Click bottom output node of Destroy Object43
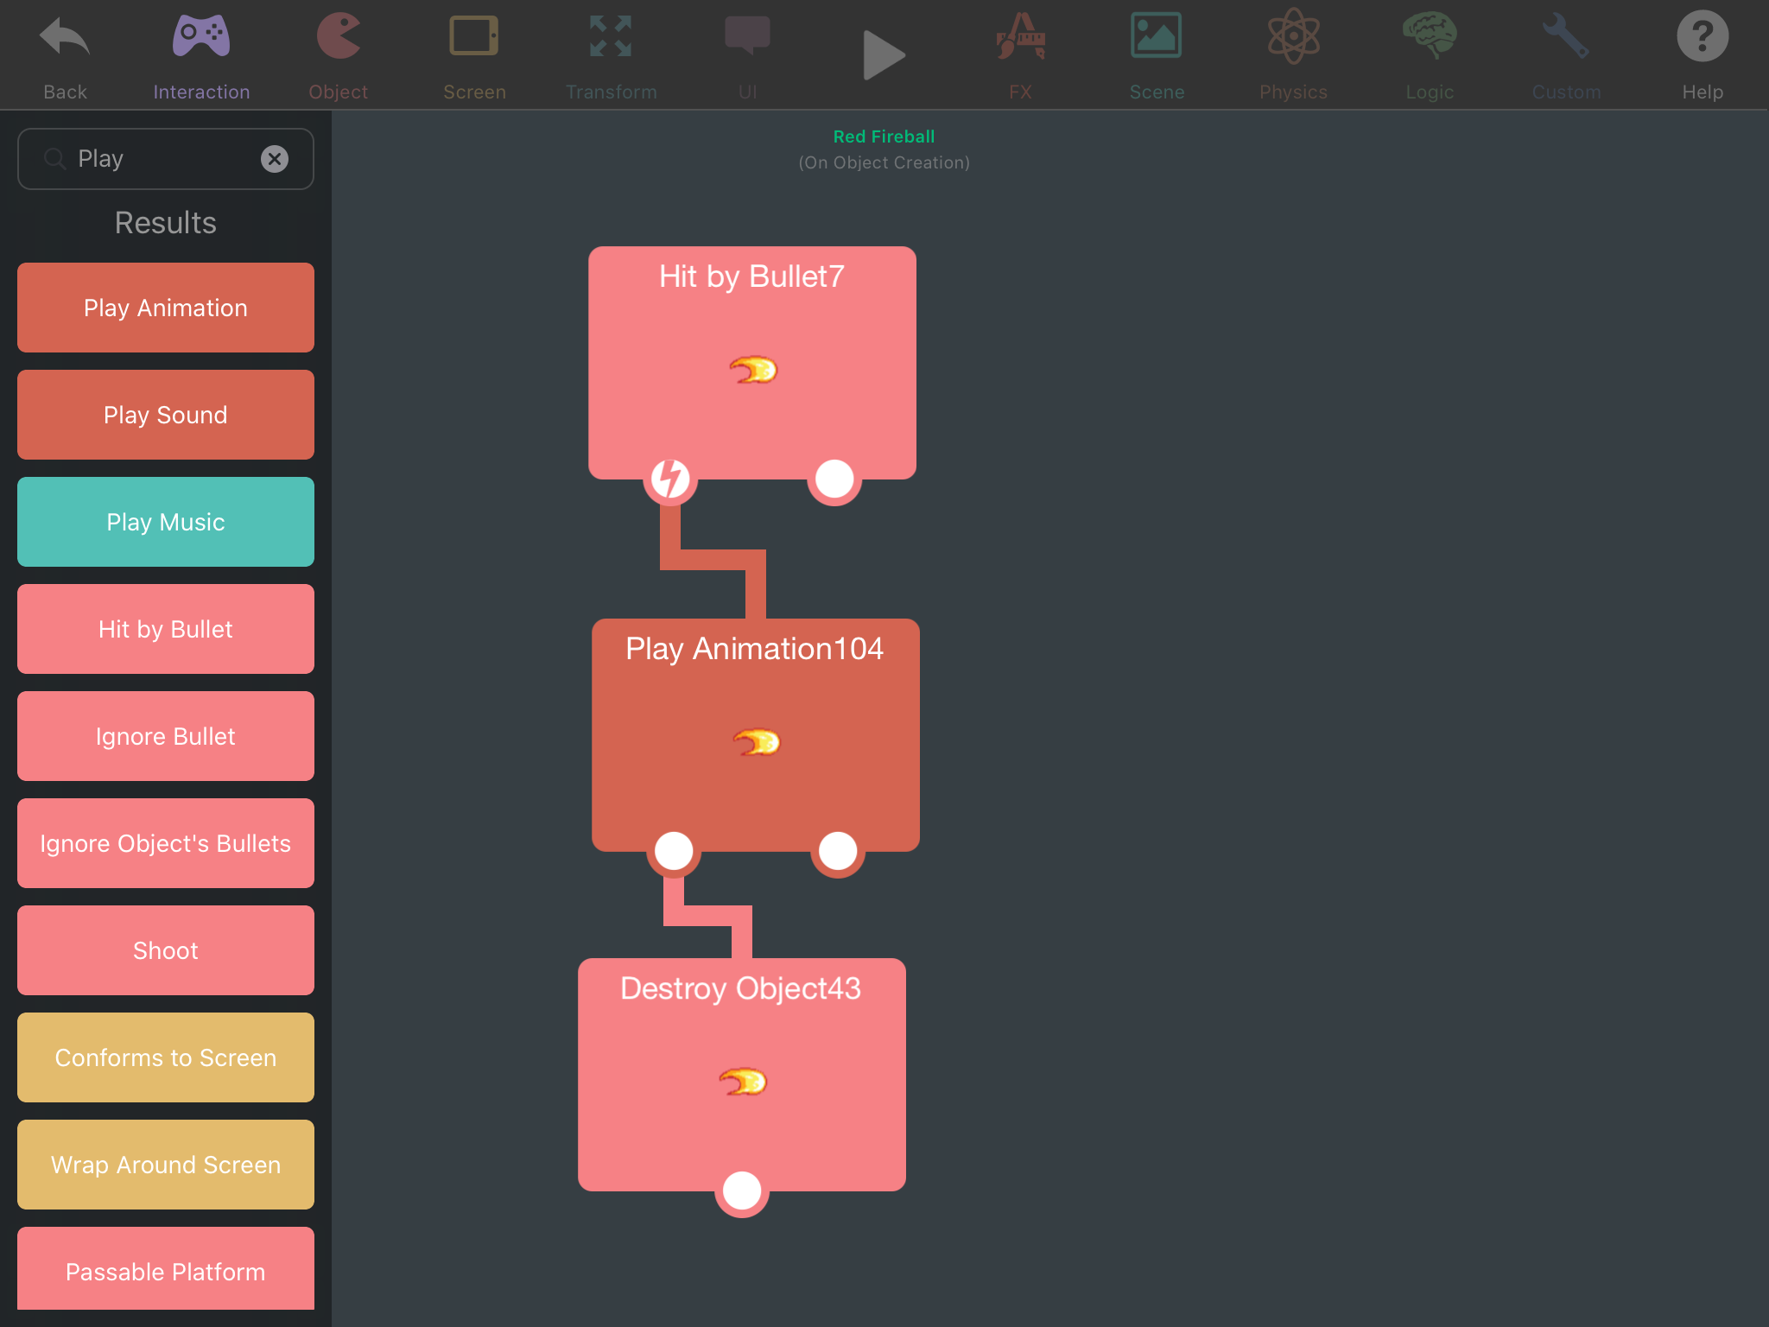1769x1327 pixels. click(x=742, y=1190)
